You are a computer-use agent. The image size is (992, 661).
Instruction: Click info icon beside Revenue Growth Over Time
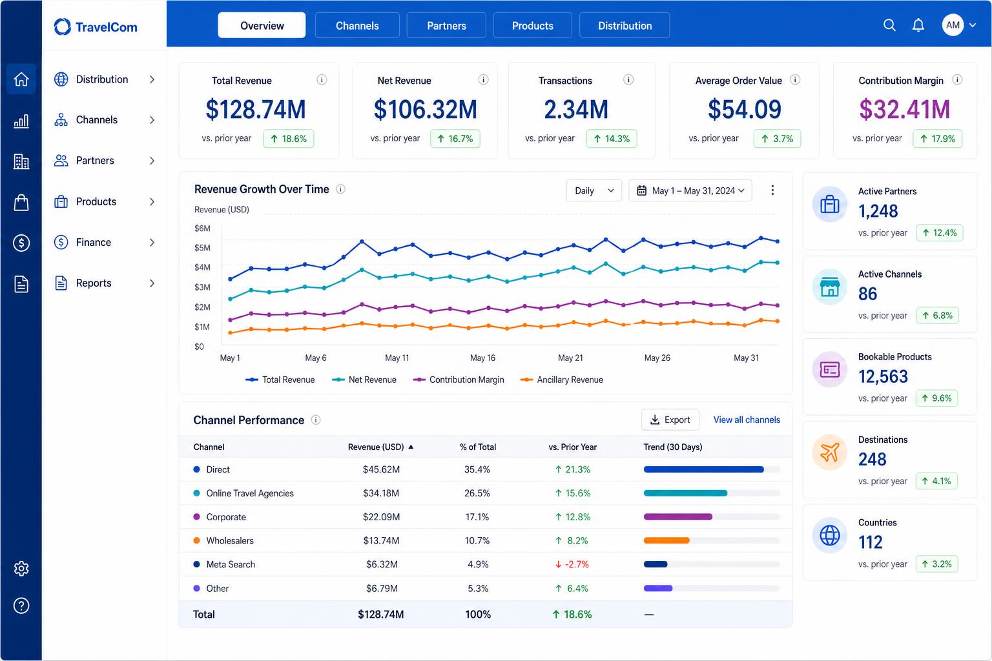point(340,189)
